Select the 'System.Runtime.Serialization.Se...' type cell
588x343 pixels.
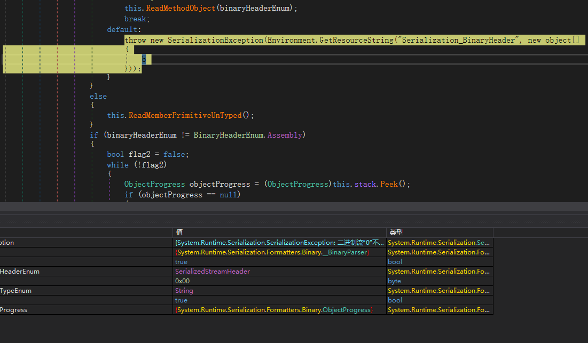440,243
